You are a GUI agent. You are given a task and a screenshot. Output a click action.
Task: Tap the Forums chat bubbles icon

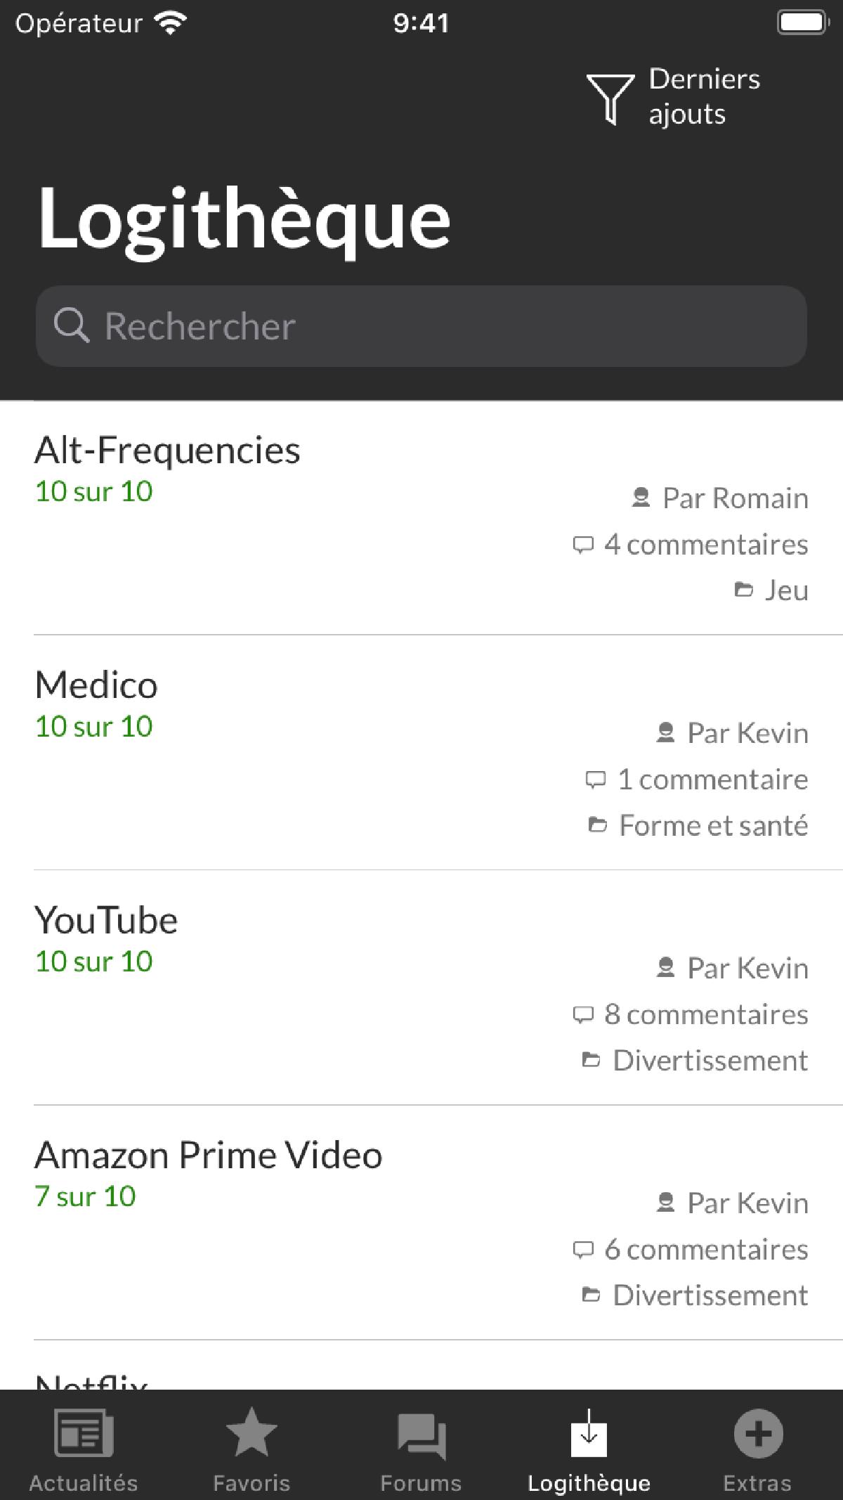click(x=421, y=1435)
